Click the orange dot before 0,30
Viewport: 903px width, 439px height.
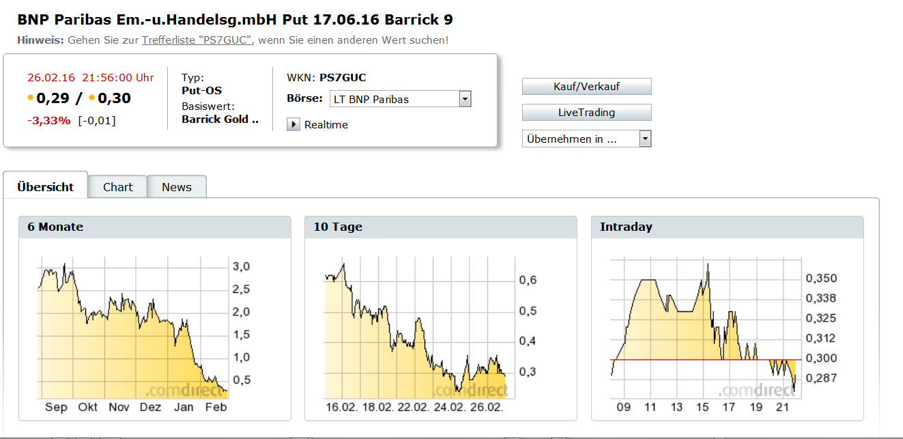[x=91, y=98]
